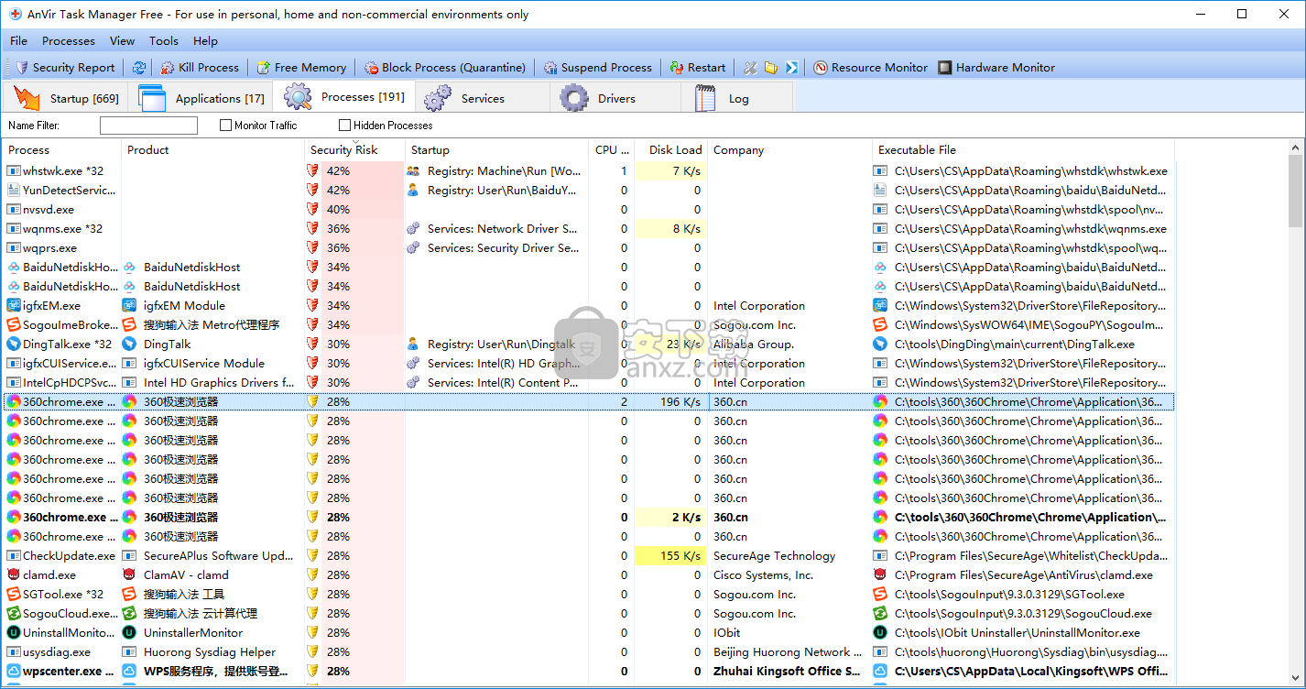1306x689 pixels.
Task: Enable Hidden Processes checkbox
Action: pyautogui.click(x=344, y=126)
